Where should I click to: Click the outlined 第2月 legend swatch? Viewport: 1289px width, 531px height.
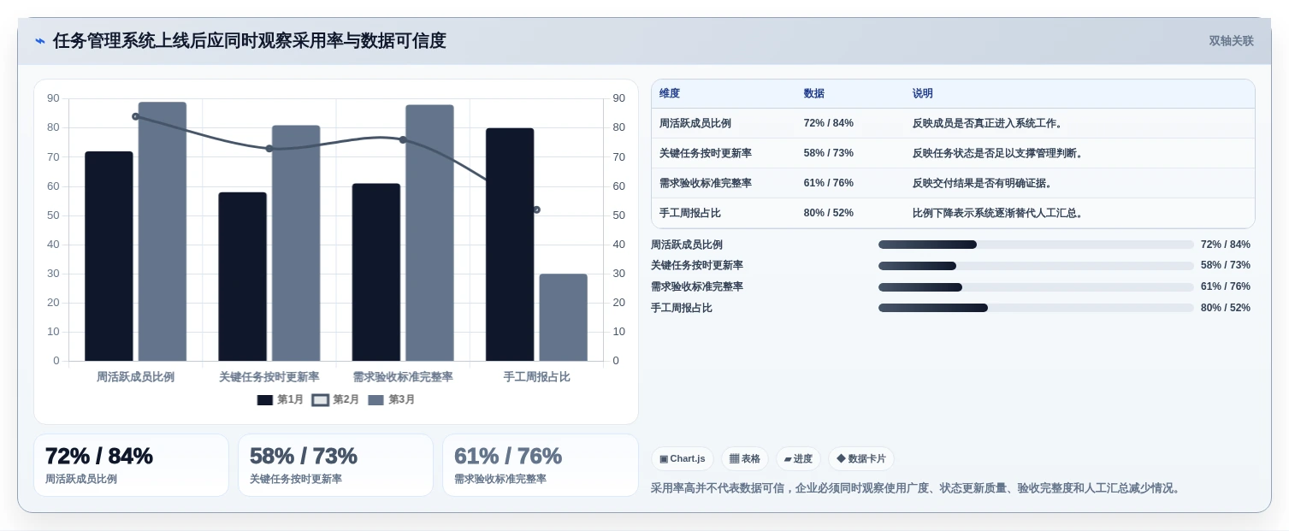pos(321,400)
